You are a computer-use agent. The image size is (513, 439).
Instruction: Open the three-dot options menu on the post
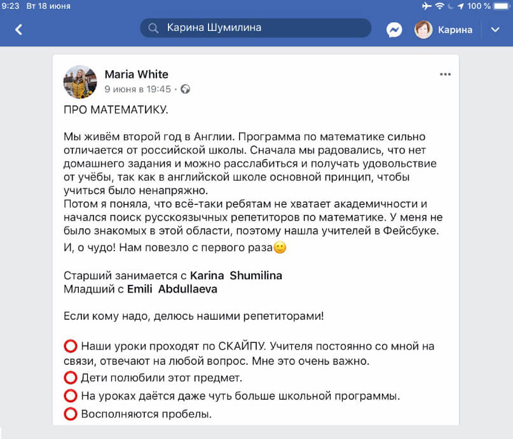pyautogui.click(x=445, y=74)
